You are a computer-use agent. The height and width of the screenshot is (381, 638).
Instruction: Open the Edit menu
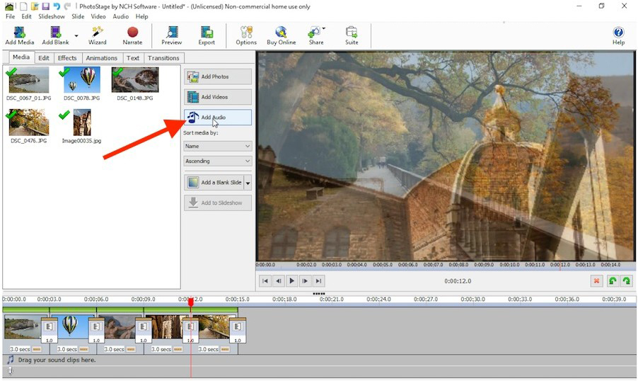(26, 16)
